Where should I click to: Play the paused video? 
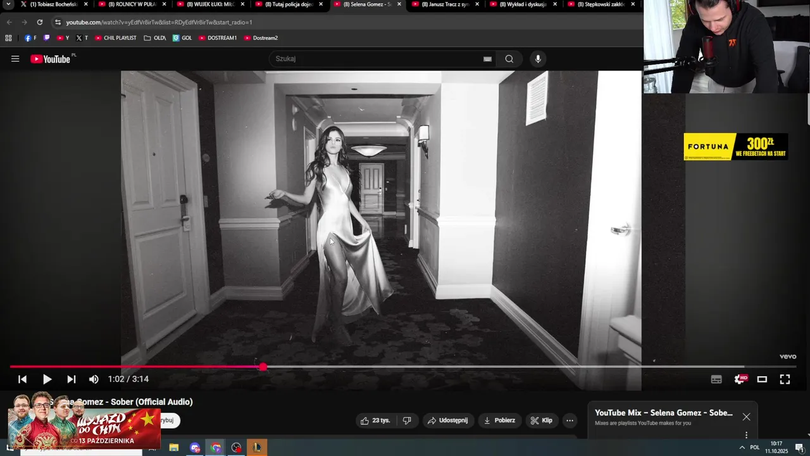[x=47, y=379]
